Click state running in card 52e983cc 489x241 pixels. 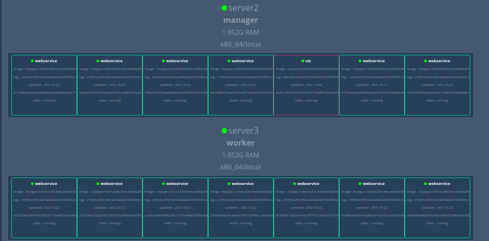point(110,100)
